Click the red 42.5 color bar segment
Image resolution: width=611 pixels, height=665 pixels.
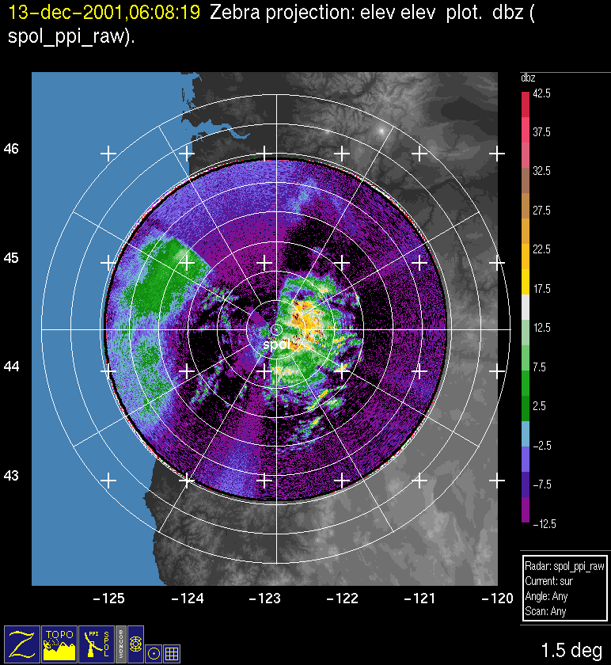click(x=526, y=101)
